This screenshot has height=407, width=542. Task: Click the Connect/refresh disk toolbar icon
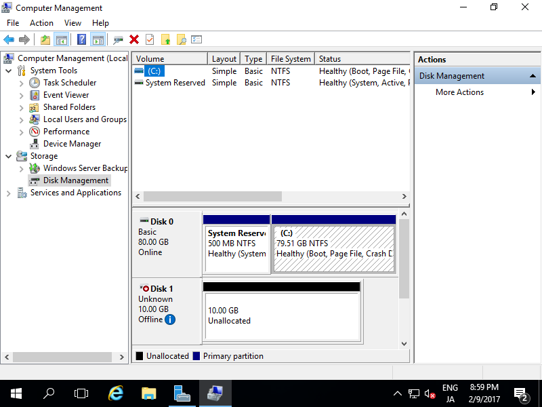pos(118,40)
